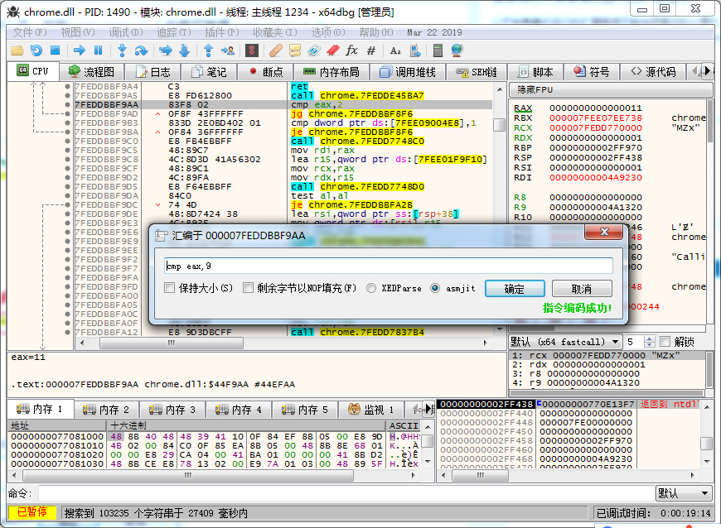The image size is (721, 528).
Task: Click the blue stop square icon
Action: tap(56, 50)
